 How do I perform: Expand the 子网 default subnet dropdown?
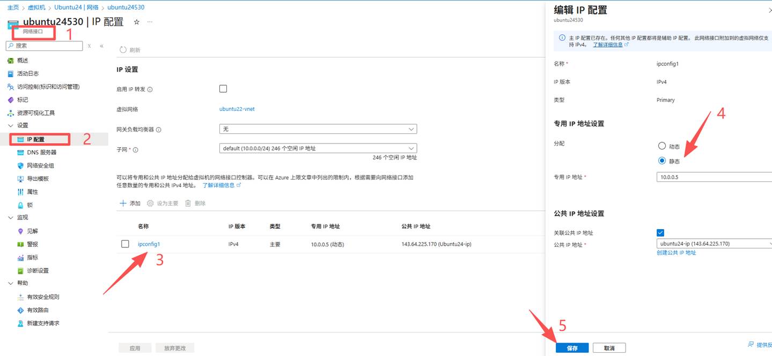(318, 148)
